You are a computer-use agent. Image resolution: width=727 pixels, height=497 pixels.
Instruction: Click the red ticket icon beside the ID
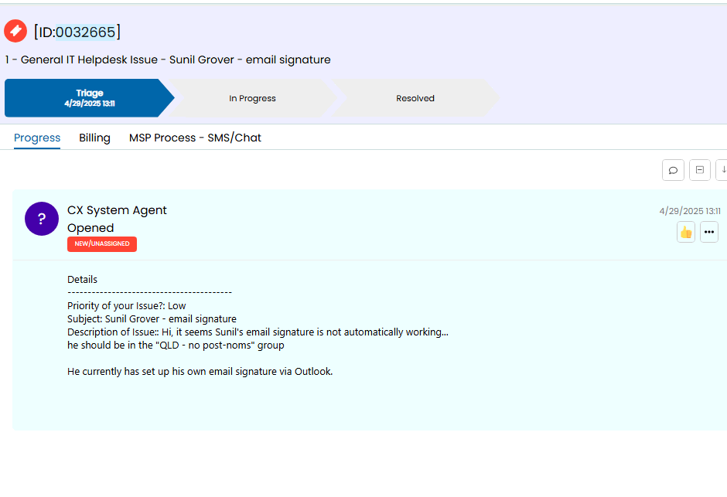click(15, 31)
